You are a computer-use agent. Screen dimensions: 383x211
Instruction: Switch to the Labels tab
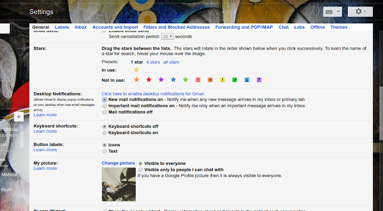(62, 27)
